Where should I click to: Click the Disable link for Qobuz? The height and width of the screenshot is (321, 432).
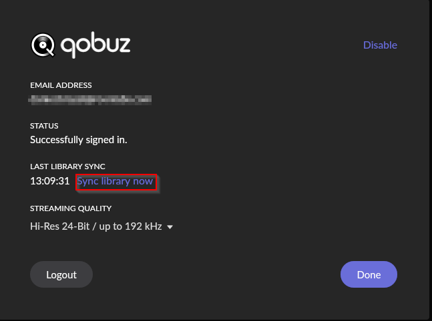380,45
